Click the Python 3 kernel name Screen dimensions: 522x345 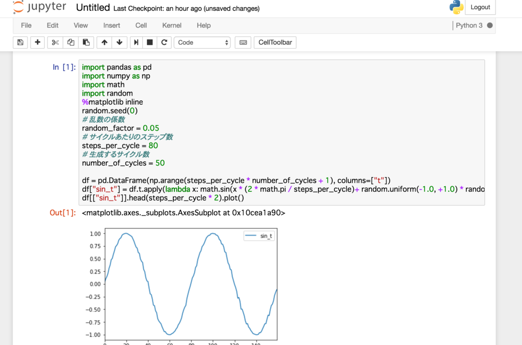tap(469, 25)
